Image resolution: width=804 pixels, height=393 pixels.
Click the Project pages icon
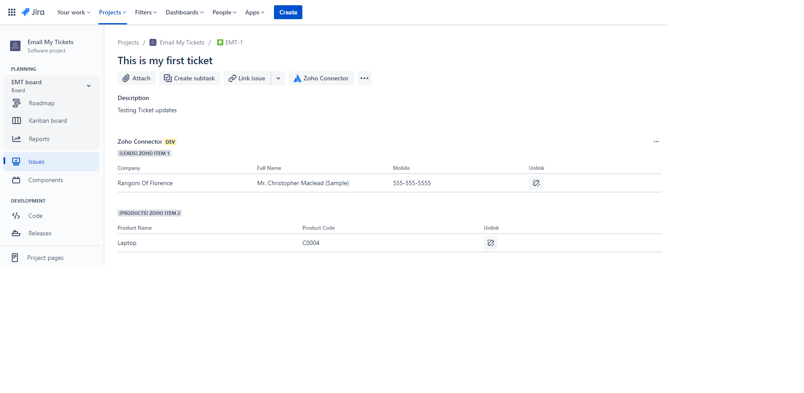click(x=15, y=258)
